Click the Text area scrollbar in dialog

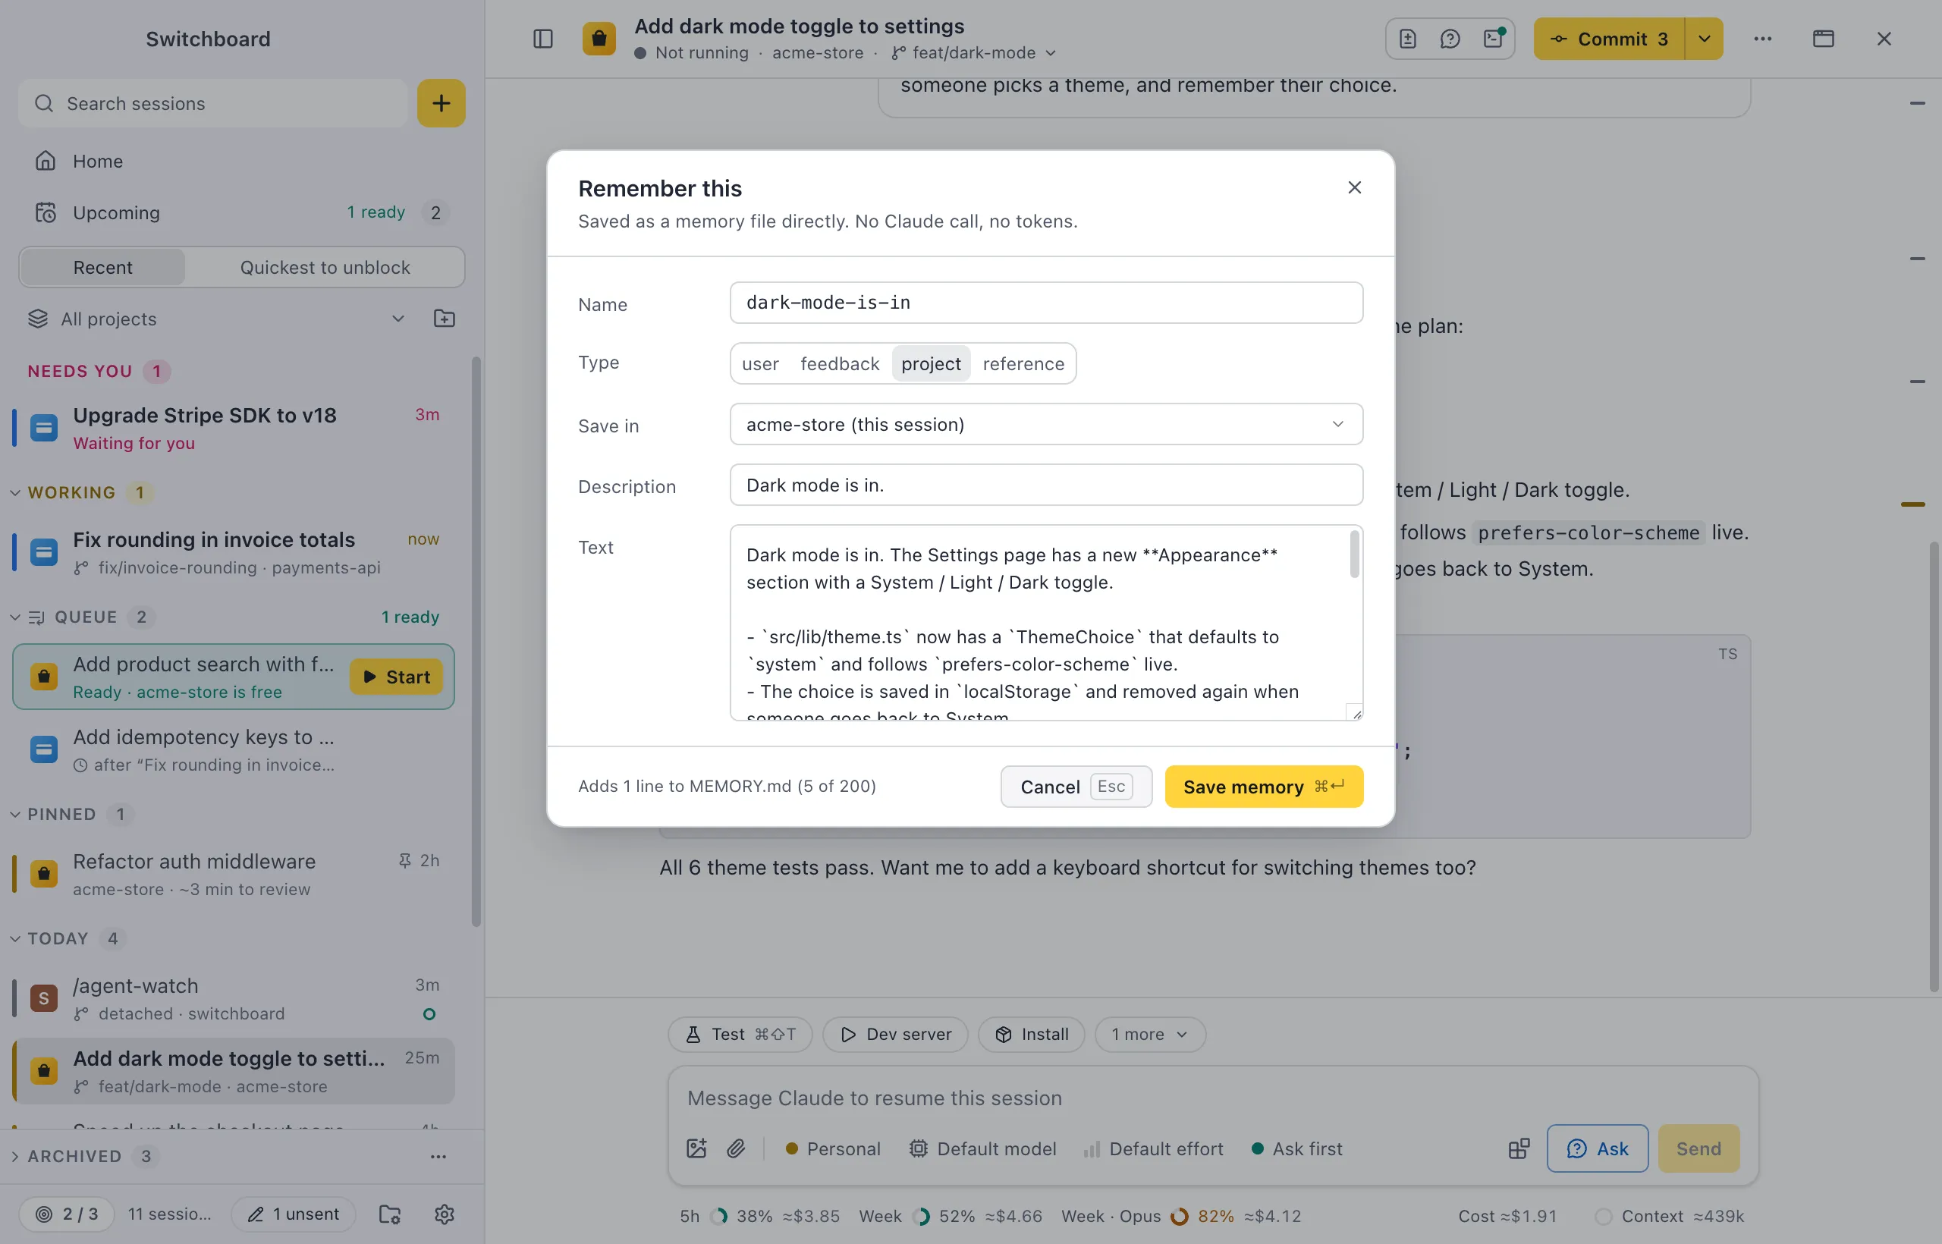pos(1355,554)
